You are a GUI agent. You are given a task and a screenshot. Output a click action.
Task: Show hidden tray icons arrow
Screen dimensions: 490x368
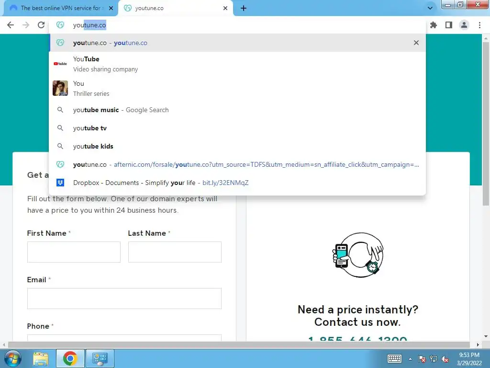tap(410, 359)
